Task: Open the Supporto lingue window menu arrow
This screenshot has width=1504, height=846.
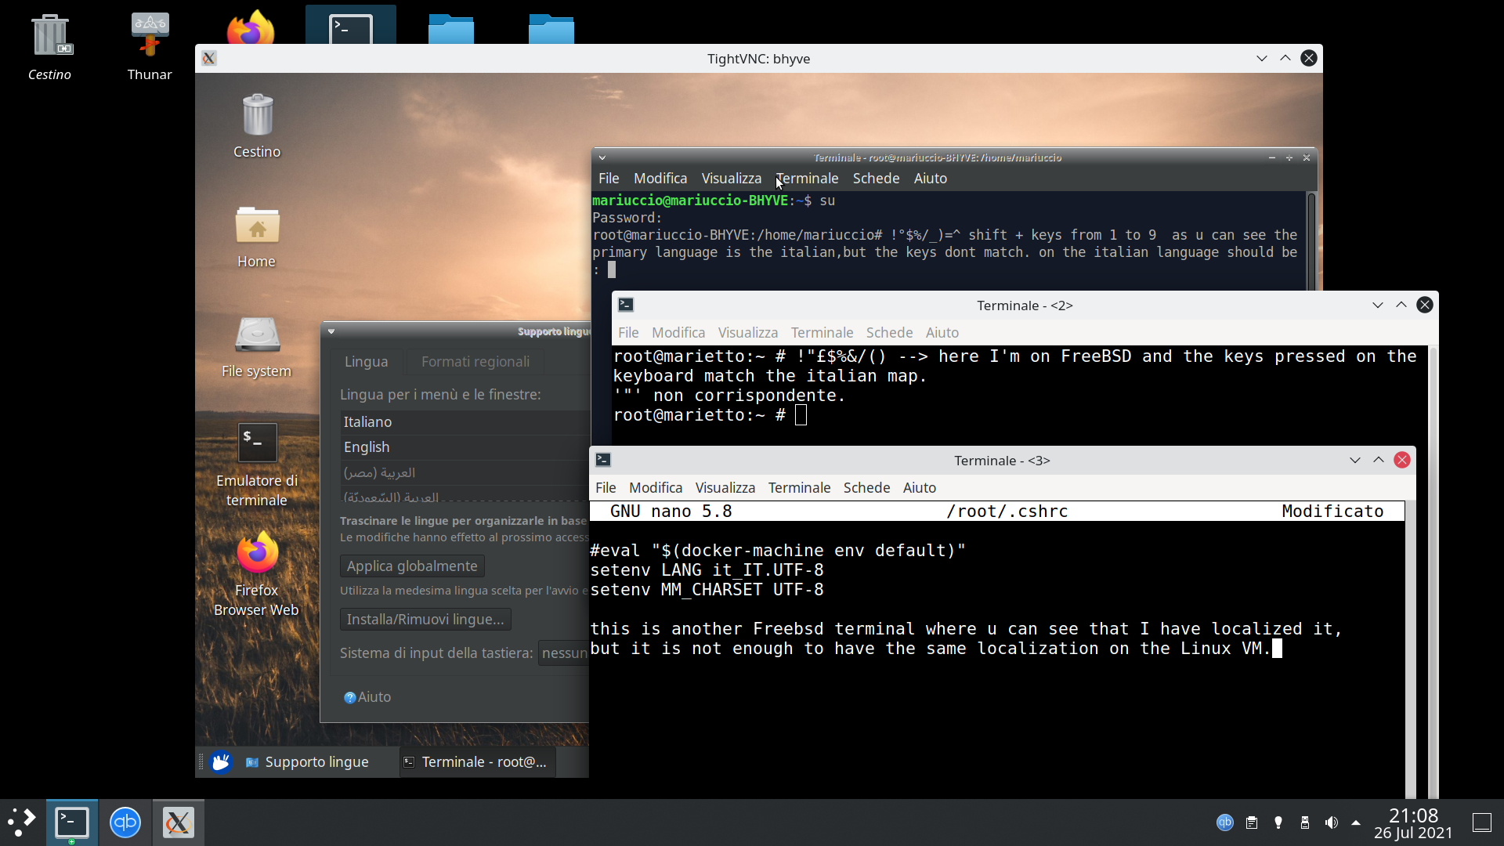Action: (x=331, y=331)
